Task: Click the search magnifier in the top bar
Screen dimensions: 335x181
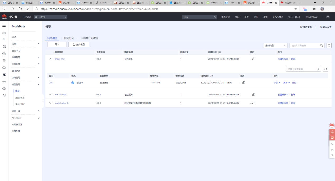Action: pos(215,17)
